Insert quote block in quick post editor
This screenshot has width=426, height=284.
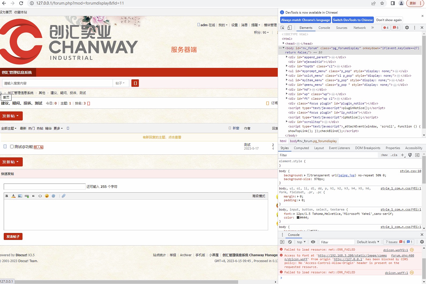coord(33,196)
